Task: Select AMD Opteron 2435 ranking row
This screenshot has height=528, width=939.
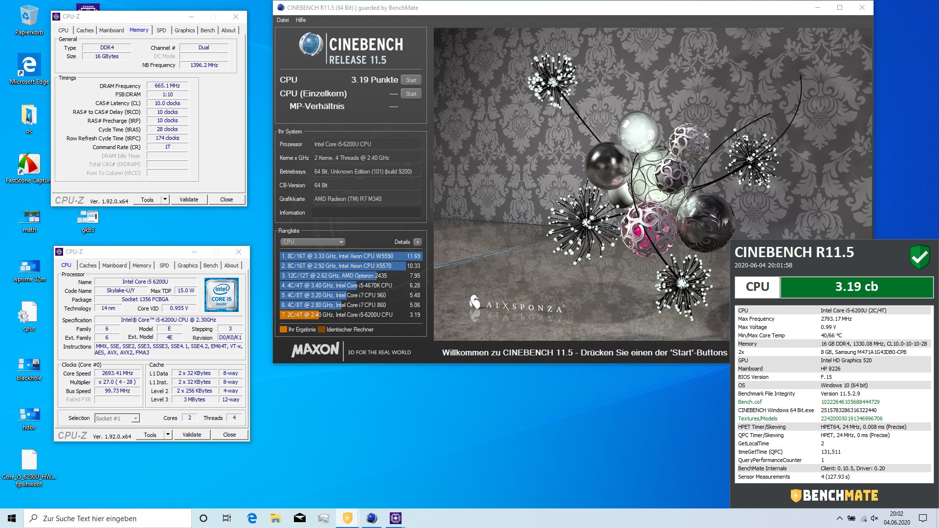Action: click(x=351, y=276)
